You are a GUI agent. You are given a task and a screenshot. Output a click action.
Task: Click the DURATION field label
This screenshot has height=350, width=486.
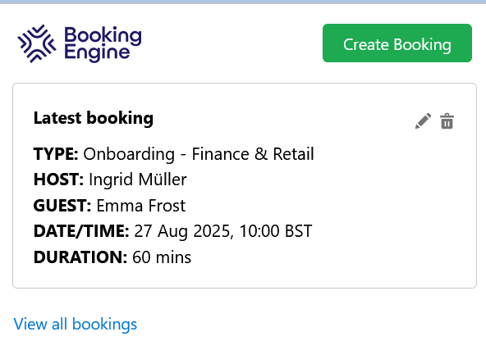coord(80,257)
